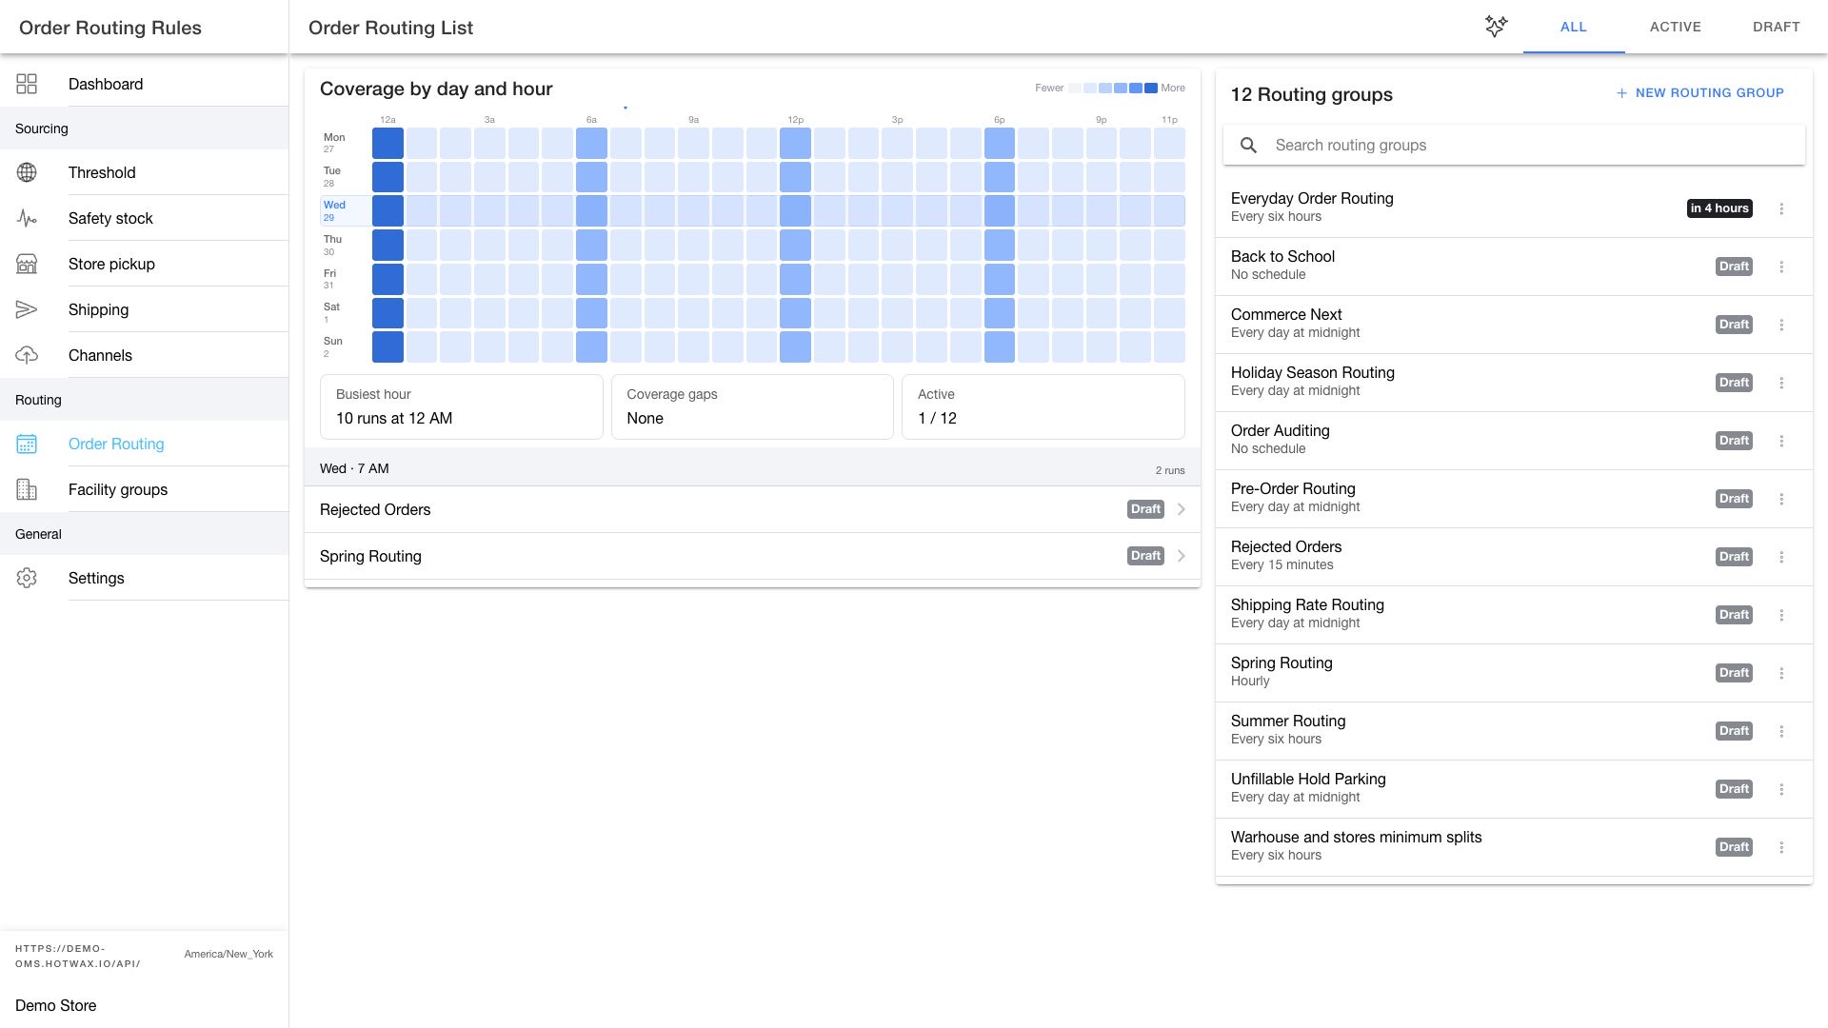Click the Coverage gaps summary card
This screenshot has width=1828, height=1028.
[x=752, y=406]
